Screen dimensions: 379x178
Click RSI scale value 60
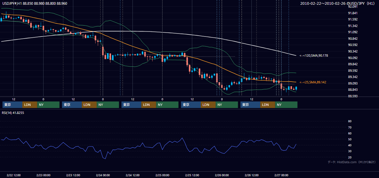pyautogui.click(x=350, y=133)
